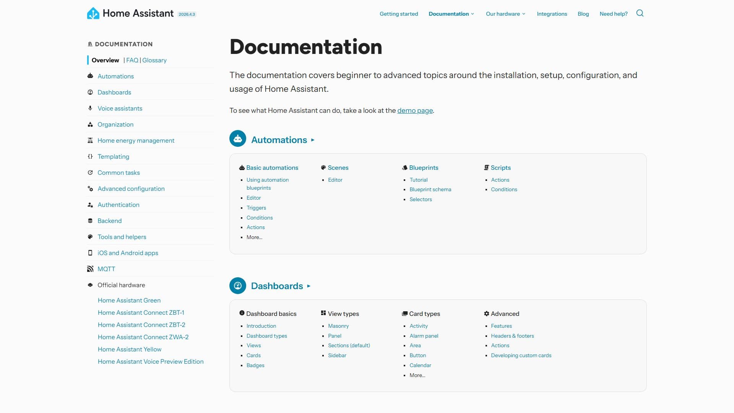Show More... under Basic automations
This screenshot has width=734, height=413.
254,237
